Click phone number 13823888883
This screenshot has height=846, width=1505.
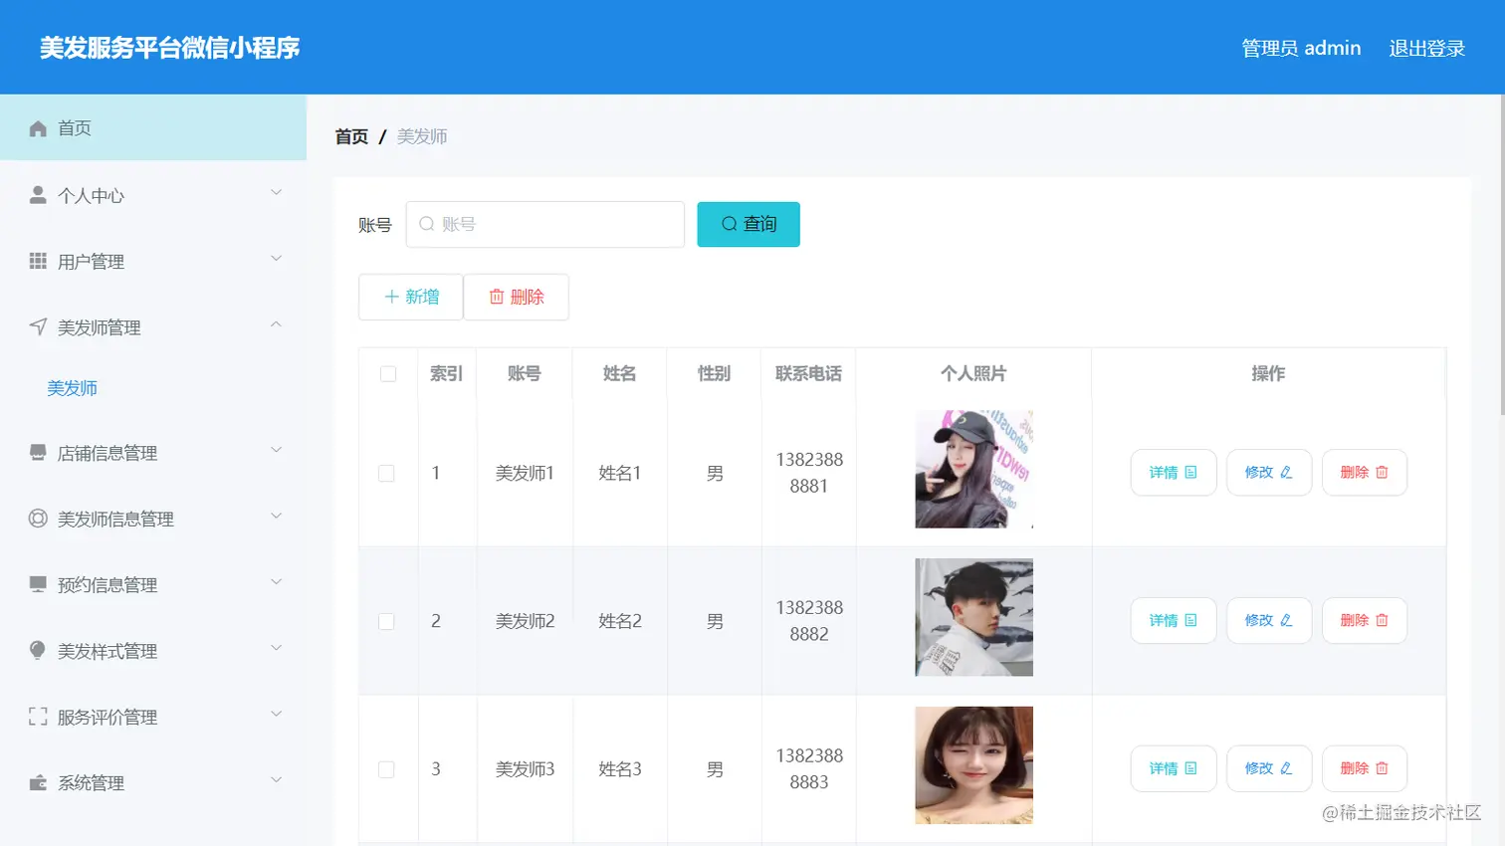809,769
